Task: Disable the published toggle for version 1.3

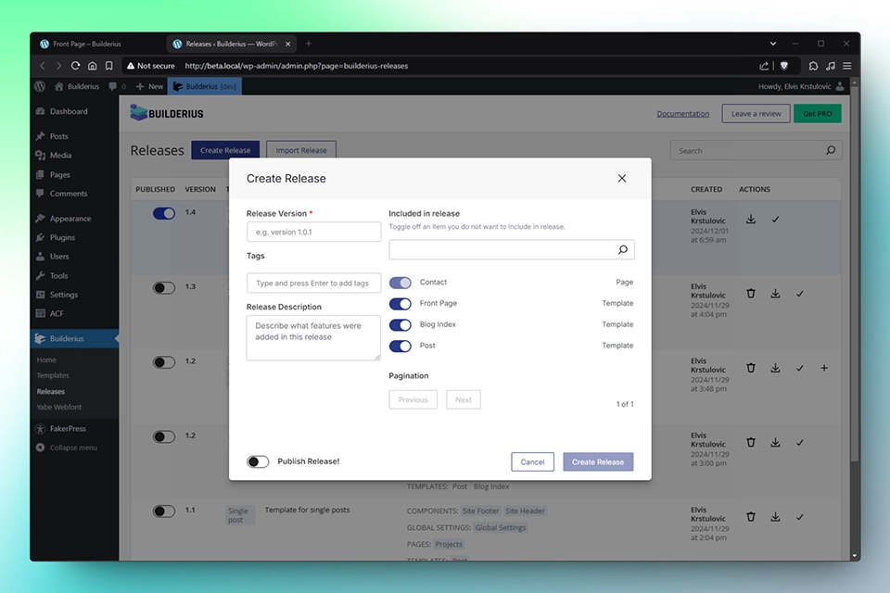Action: 164,287
